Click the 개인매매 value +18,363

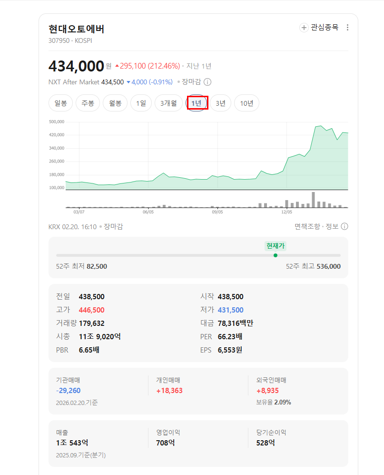click(169, 391)
